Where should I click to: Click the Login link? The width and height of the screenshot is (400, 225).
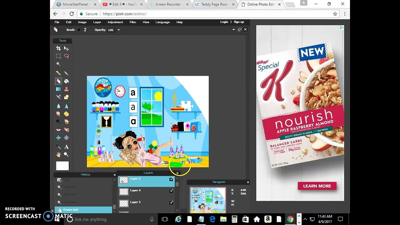(x=224, y=22)
